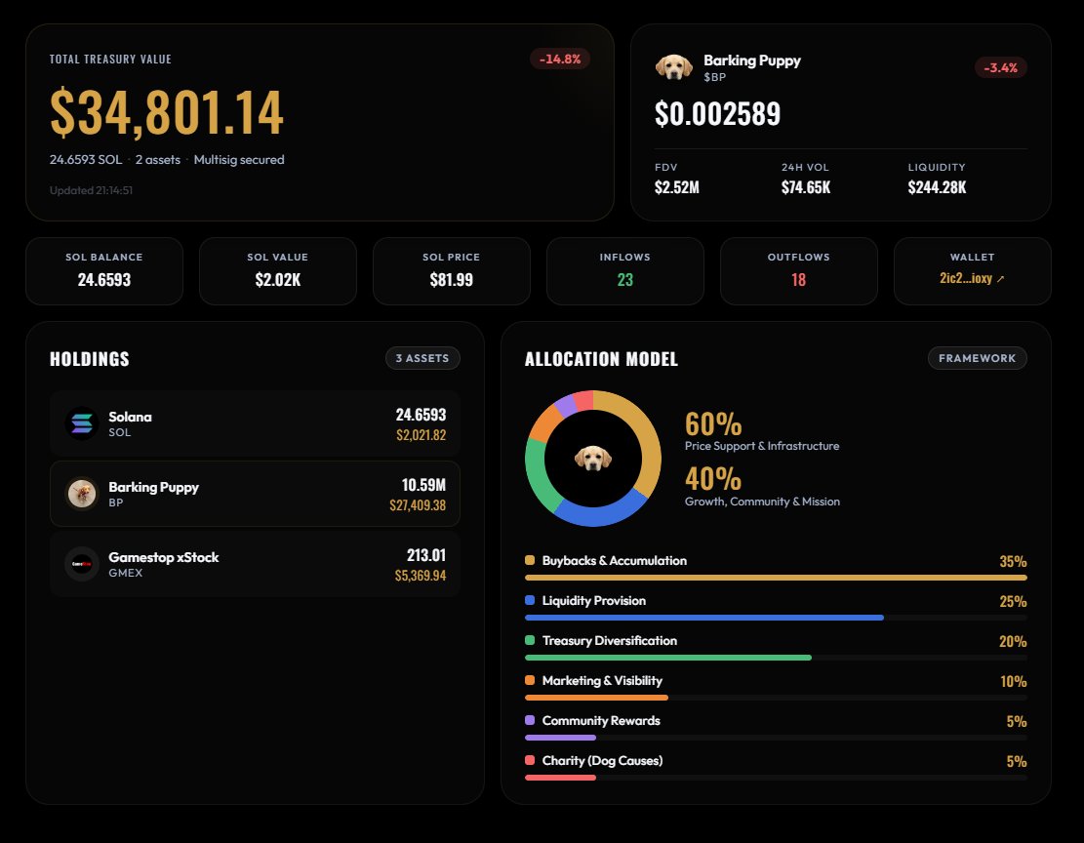The height and width of the screenshot is (843, 1084).
Task: Click the blue Liquidity Provision legend dot
Action: 531,600
